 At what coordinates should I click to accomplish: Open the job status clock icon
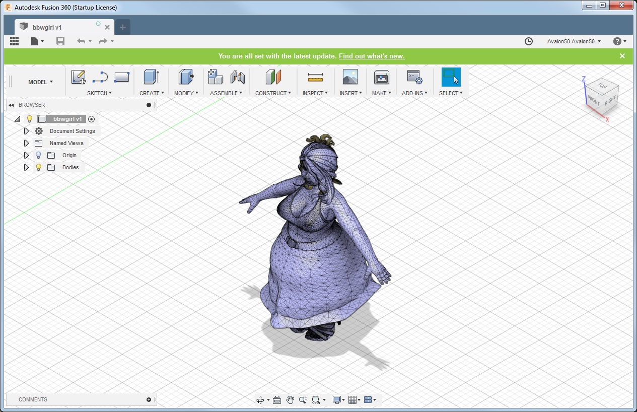[x=529, y=41]
